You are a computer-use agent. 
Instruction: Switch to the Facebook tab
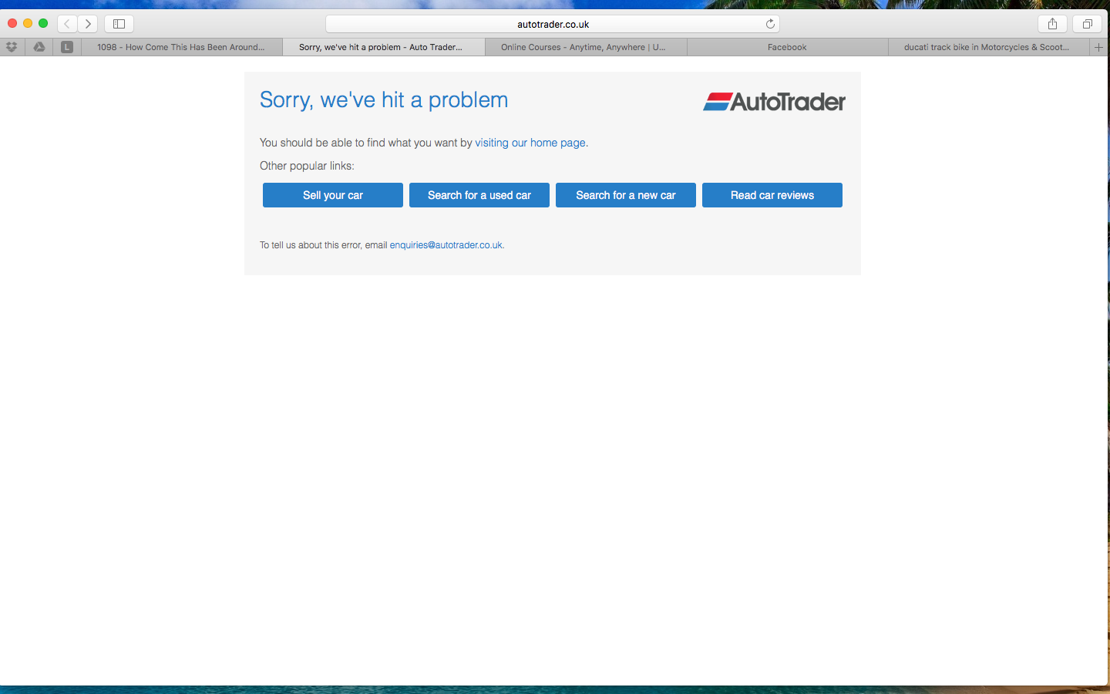(787, 47)
